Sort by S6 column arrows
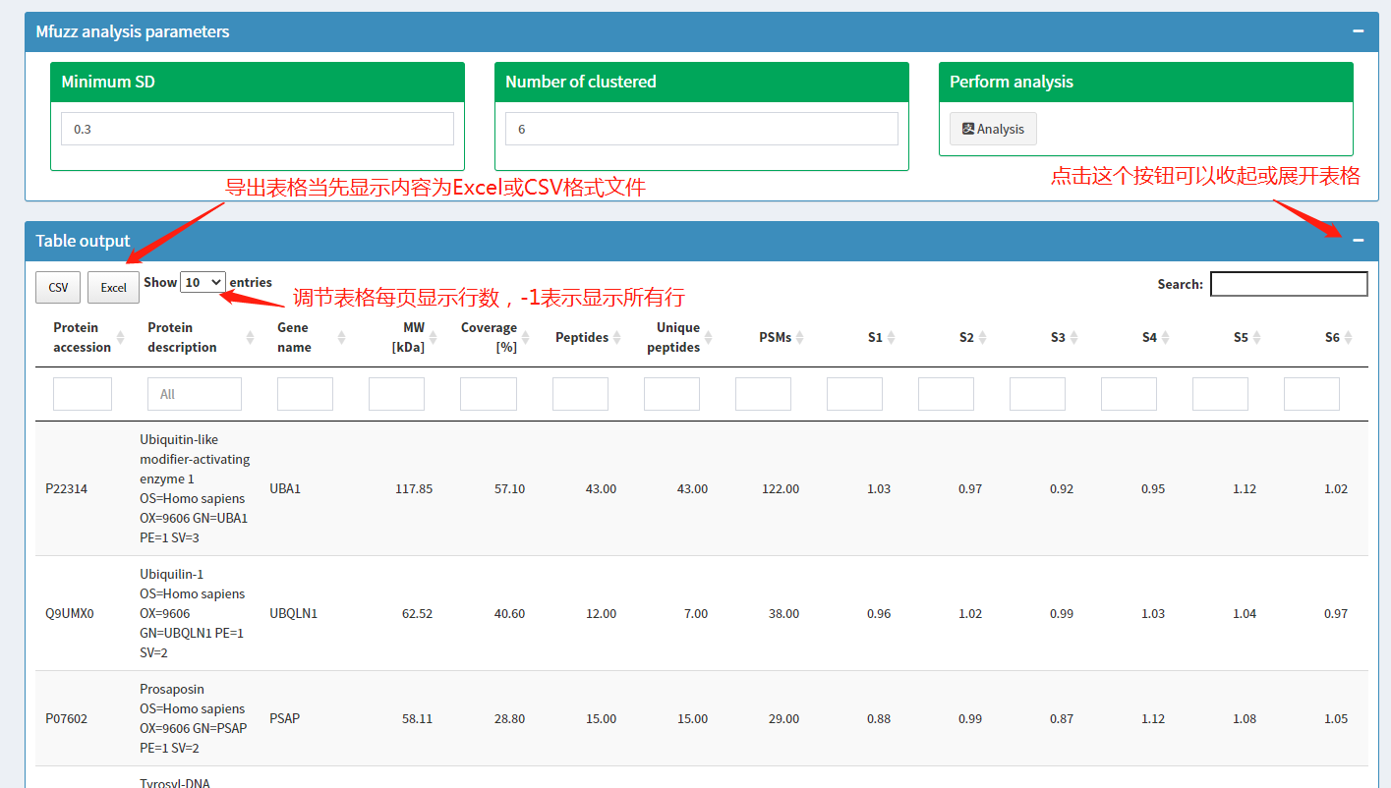The image size is (1391, 788). click(x=1348, y=338)
